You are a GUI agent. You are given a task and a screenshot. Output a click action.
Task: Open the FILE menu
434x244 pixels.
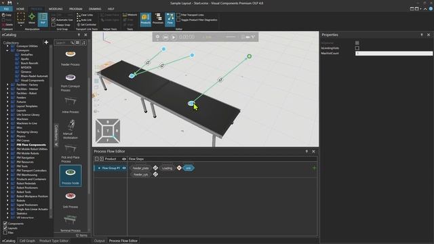point(6,9)
